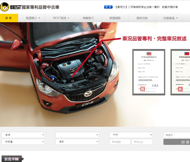190x162 pixels.
Task: Click the BEST owl logo icon
Action: tap(5, 7)
